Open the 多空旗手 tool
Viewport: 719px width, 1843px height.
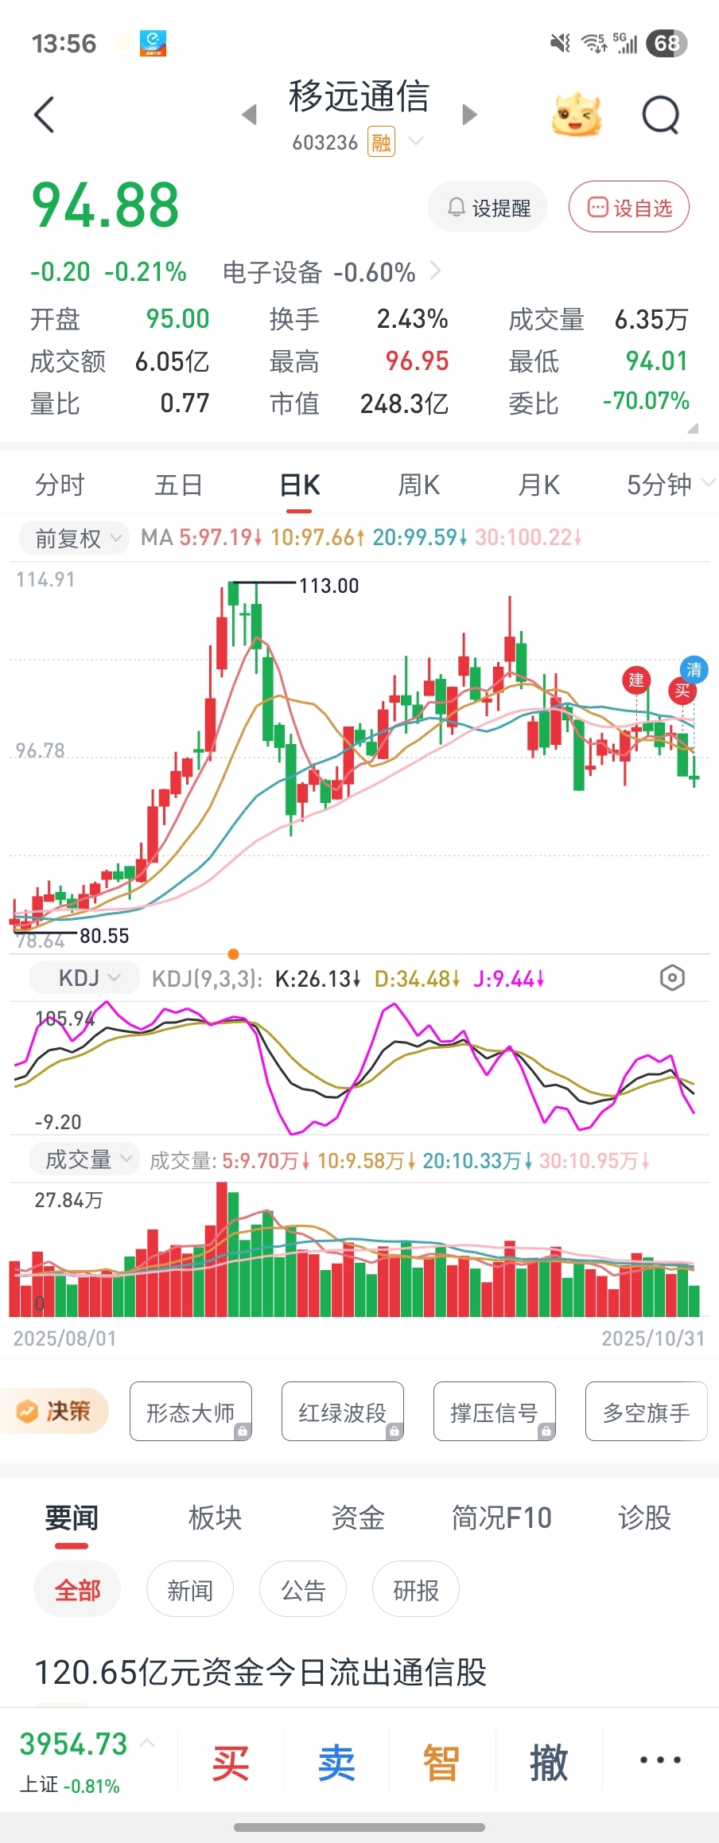[647, 1412]
